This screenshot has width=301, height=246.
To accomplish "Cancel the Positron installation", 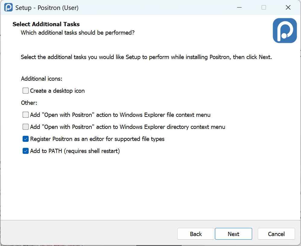I will pyautogui.click(x=276, y=234).
